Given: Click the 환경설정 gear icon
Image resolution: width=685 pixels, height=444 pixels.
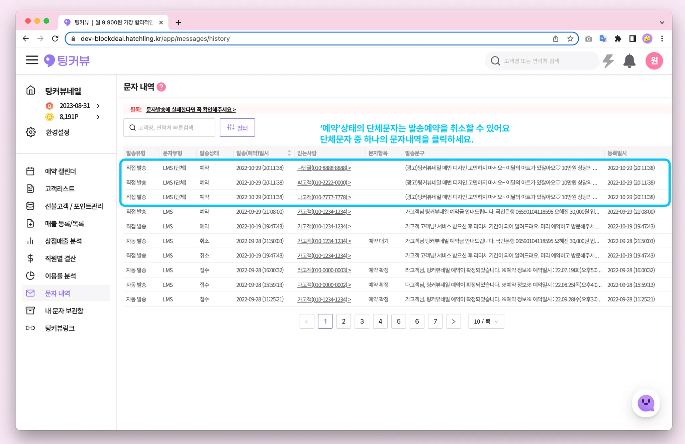Looking at the screenshot, I should pos(31,132).
